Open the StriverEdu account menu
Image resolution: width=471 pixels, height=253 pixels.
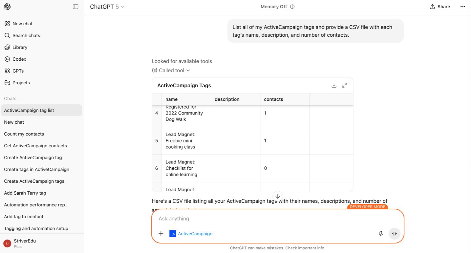point(25,243)
